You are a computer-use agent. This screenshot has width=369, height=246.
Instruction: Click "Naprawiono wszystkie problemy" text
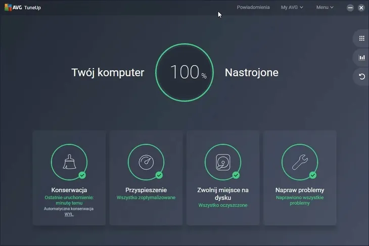pyautogui.click(x=300, y=200)
